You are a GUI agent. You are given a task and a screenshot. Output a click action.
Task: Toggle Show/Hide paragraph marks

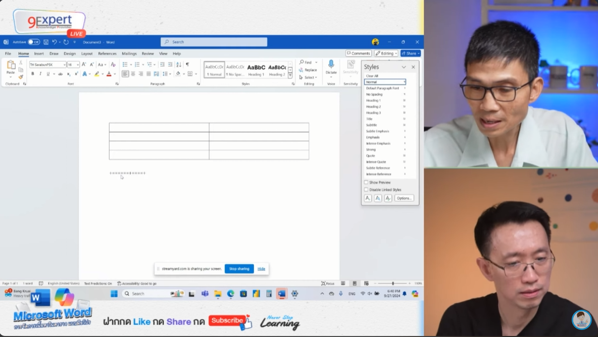(187, 65)
